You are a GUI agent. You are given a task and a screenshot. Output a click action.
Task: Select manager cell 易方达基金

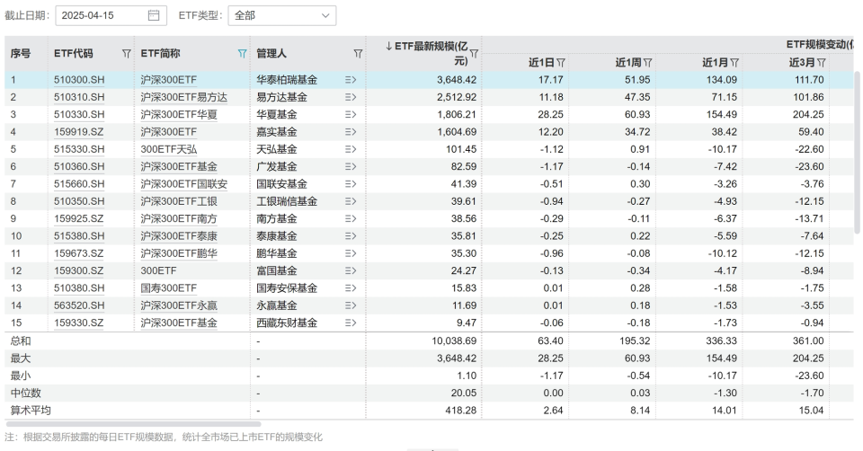pyautogui.click(x=281, y=97)
